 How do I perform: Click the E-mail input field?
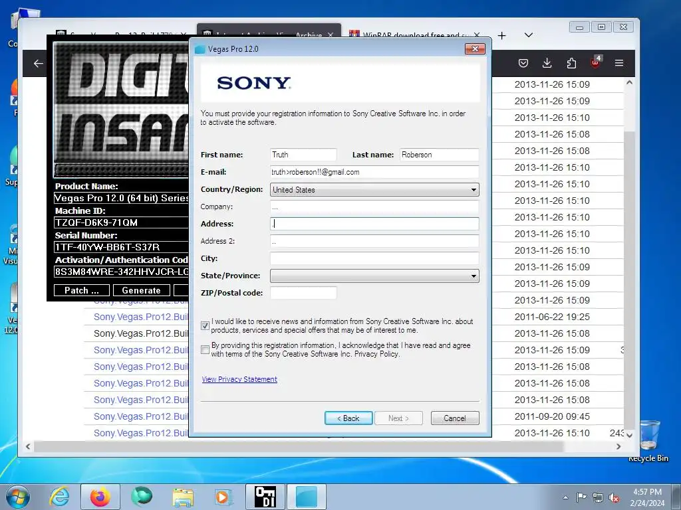tap(374, 172)
